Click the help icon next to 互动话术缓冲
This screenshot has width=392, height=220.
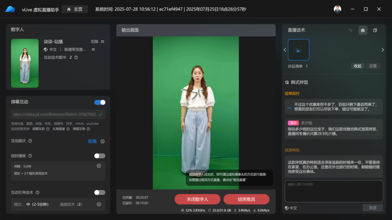[x=76, y=58]
